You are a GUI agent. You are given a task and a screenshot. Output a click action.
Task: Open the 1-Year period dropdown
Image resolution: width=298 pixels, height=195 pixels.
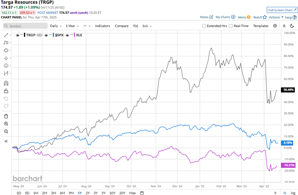coord(72,26)
